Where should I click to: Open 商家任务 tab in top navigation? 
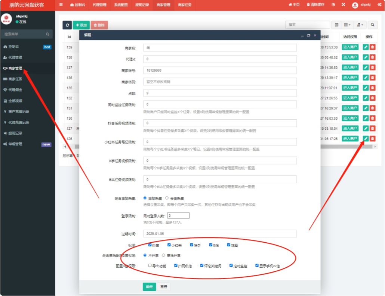185,5
